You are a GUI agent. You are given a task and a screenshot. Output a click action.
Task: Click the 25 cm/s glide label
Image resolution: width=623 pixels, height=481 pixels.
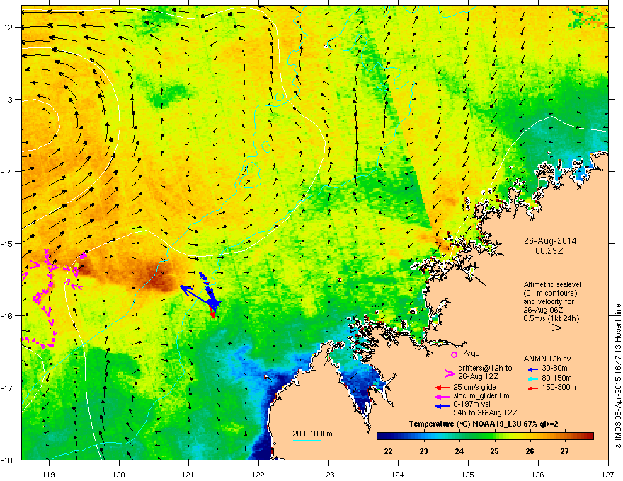474,387
